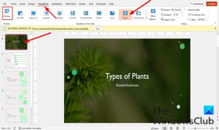The width and height of the screenshot is (219, 130).
Task: Pick the Airplane transition
Action: coord(46,15)
